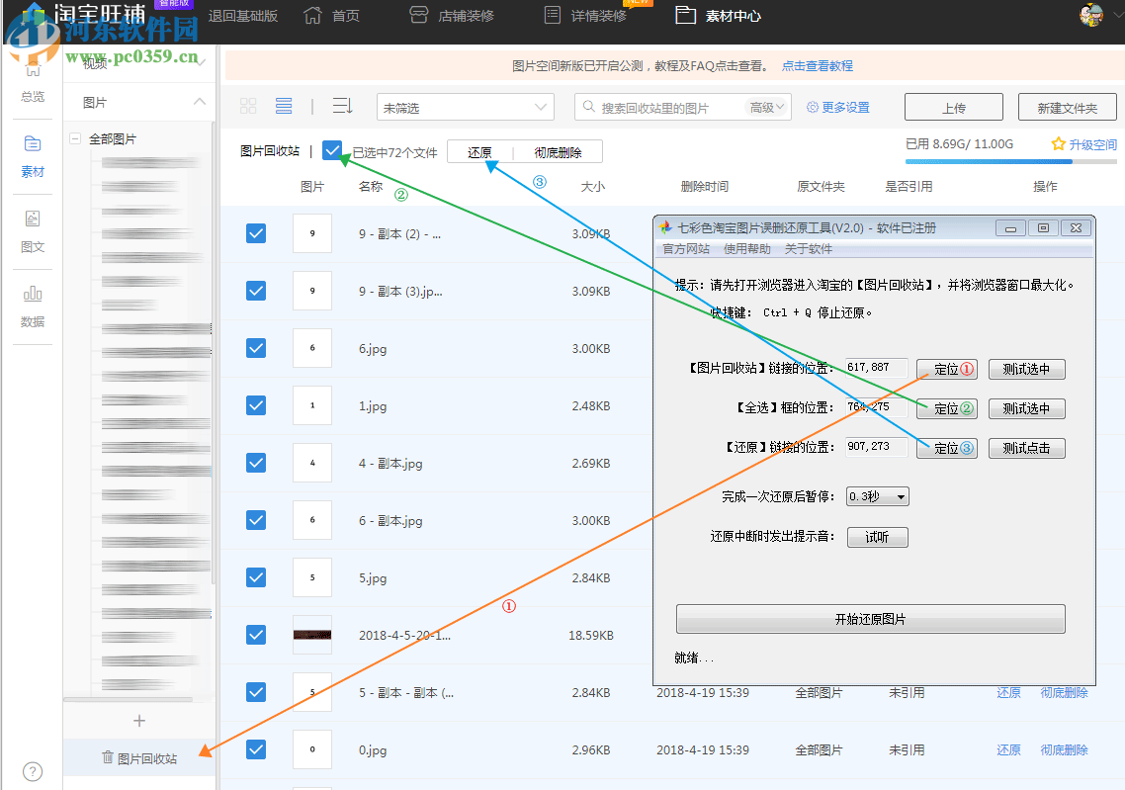
Task: Deselect the checkbox next to 0.jpg
Action: coord(256,749)
